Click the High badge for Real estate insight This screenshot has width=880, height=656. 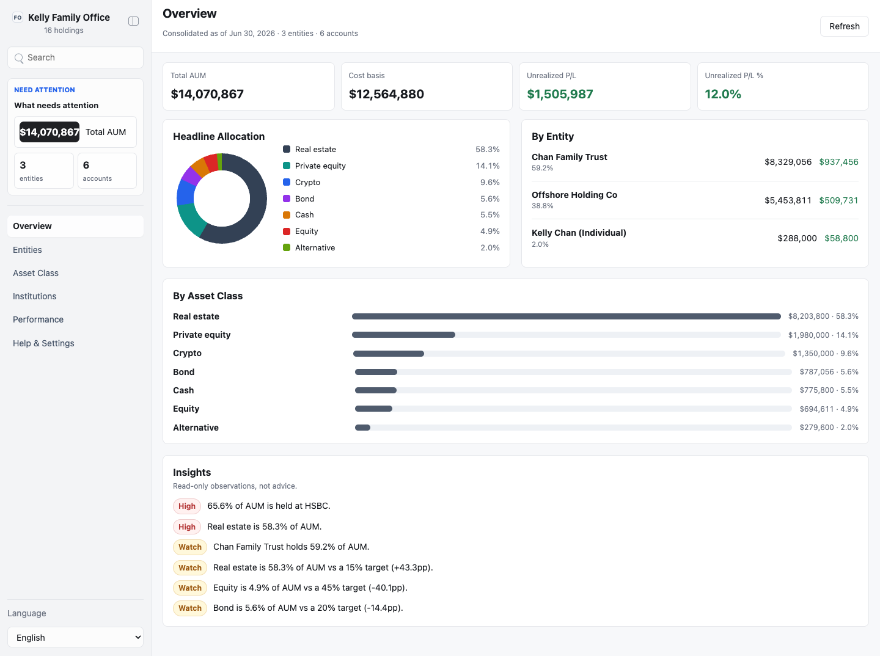(x=187, y=527)
